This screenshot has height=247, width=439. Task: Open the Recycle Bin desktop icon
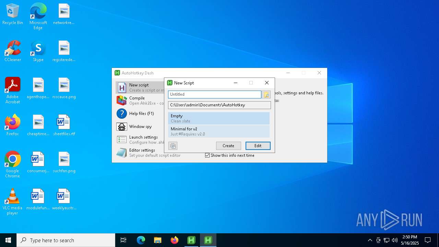[x=13, y=14]
